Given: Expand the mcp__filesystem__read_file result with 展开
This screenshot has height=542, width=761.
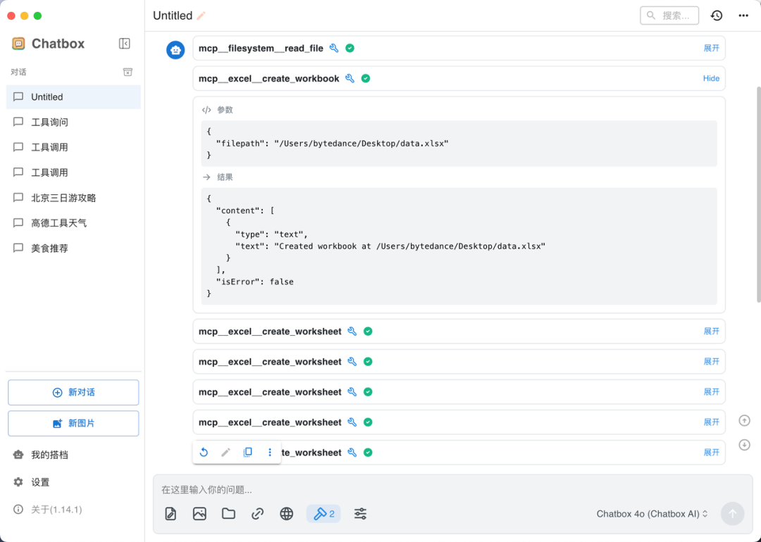Looking at the screenshot, I should click(x=711, y=48).
